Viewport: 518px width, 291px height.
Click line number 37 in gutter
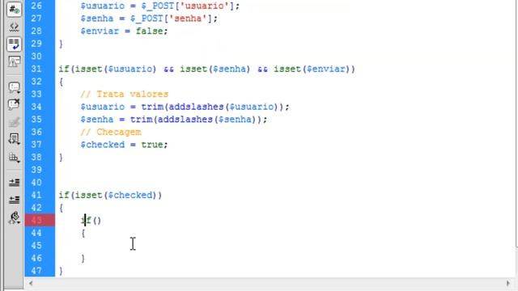[36, 145]
